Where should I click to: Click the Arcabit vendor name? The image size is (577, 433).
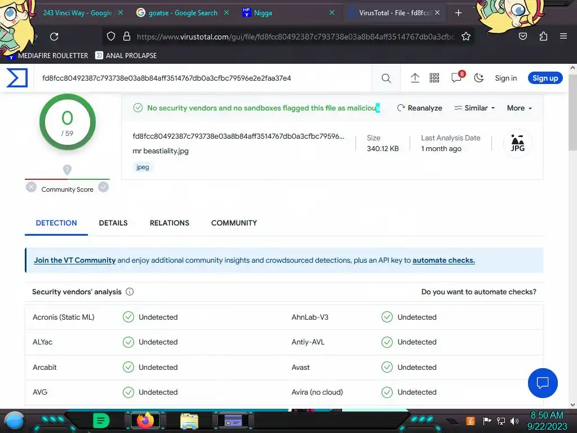(45, 367)
